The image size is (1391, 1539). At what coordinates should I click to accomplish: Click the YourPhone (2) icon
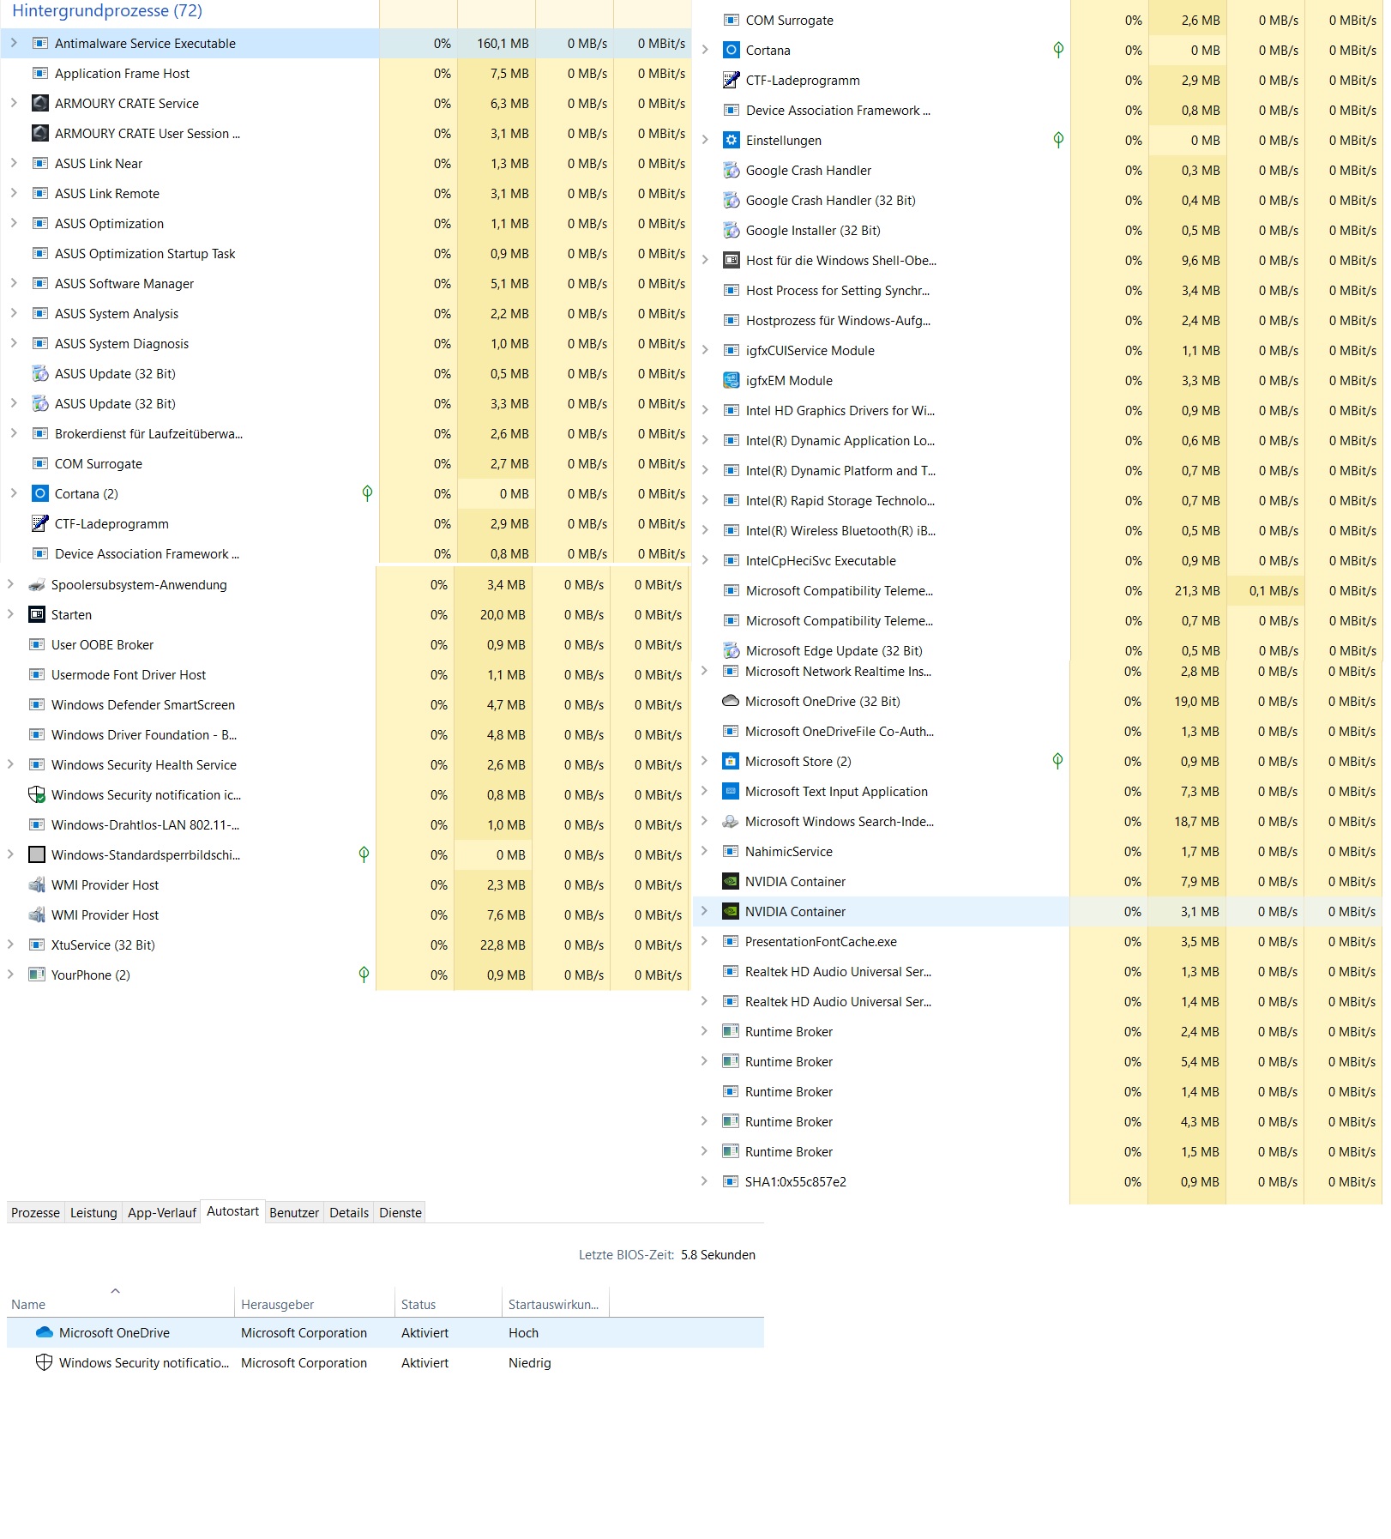click(x=36, y=975)
